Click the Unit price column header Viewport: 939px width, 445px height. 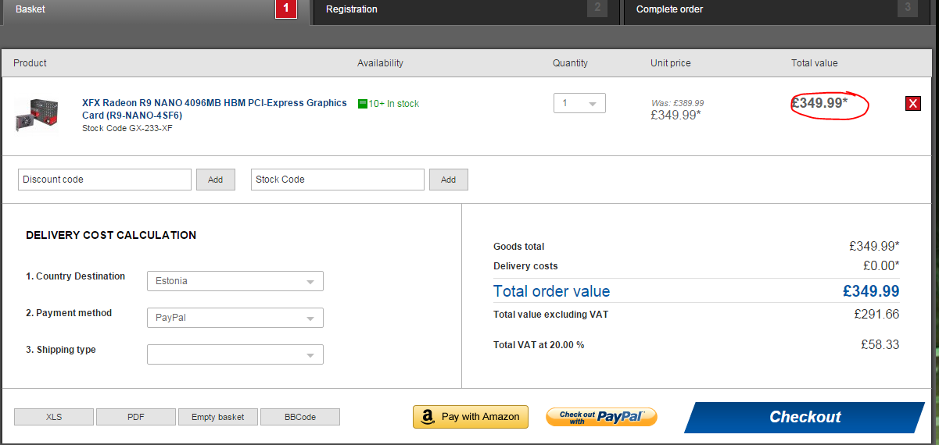671,63
